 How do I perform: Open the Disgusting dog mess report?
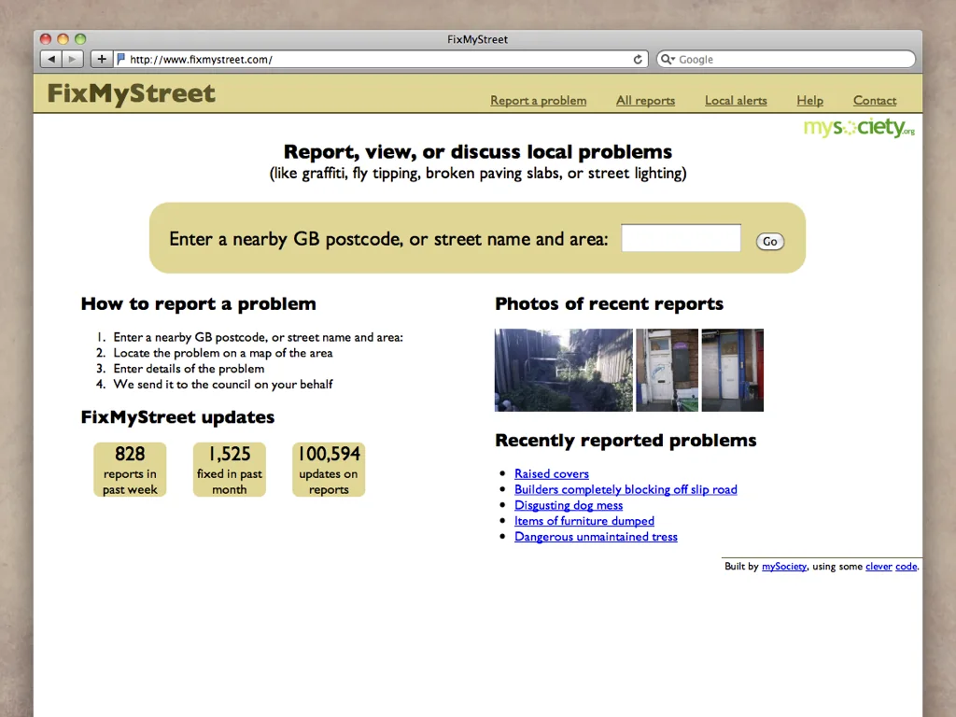[569, 505]
